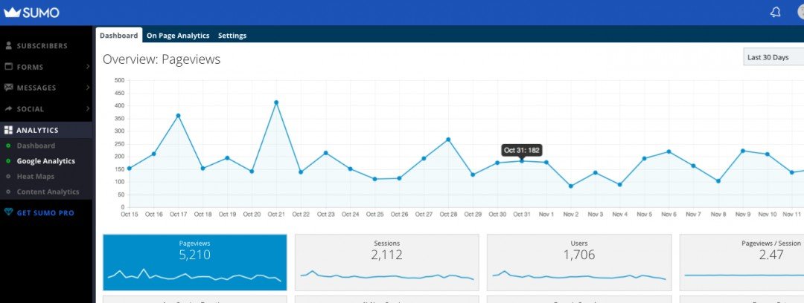Click the Oct 21 peak data point
The image size is (804, 303).
point(276,102)
